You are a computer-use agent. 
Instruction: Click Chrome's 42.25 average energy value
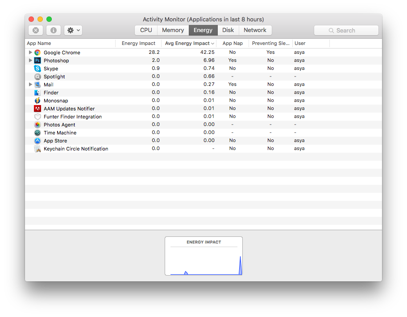click(x=208, y=53)
